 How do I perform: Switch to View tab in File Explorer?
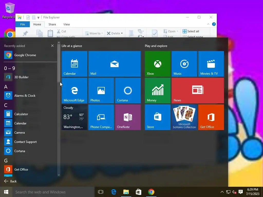[67, 24]
